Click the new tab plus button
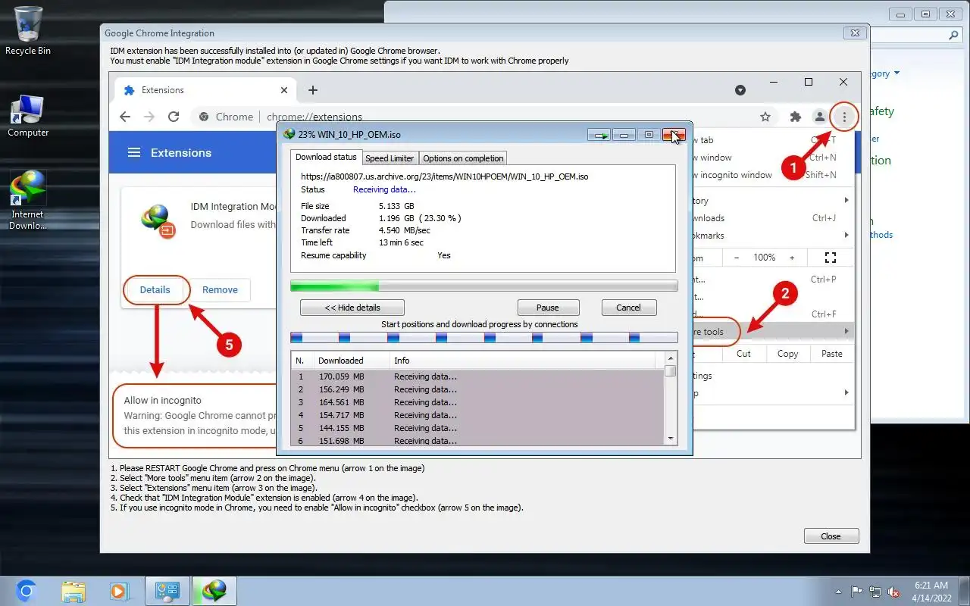Screen dimensions: 970x606 pyautogui.click(x=312, y=90)
